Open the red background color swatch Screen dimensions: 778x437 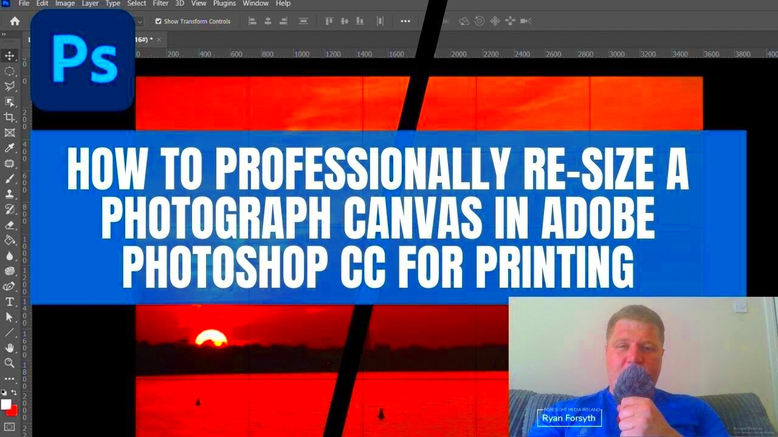(13, 410)
